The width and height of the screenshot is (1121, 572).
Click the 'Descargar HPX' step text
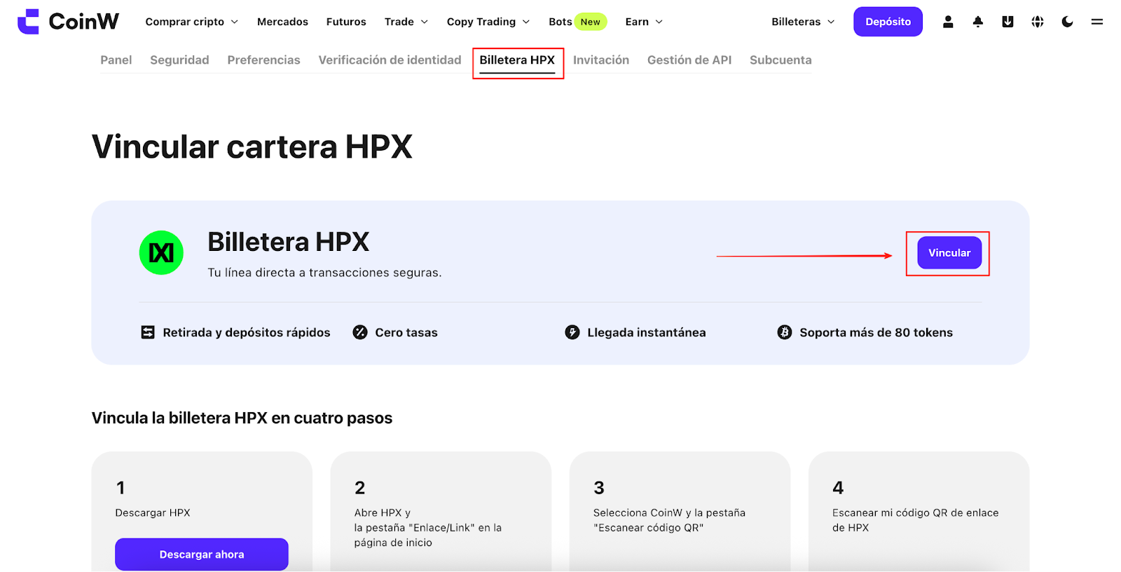(x=153, y=513)
